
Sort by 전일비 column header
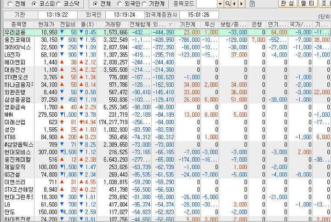[x=68, y=24]
